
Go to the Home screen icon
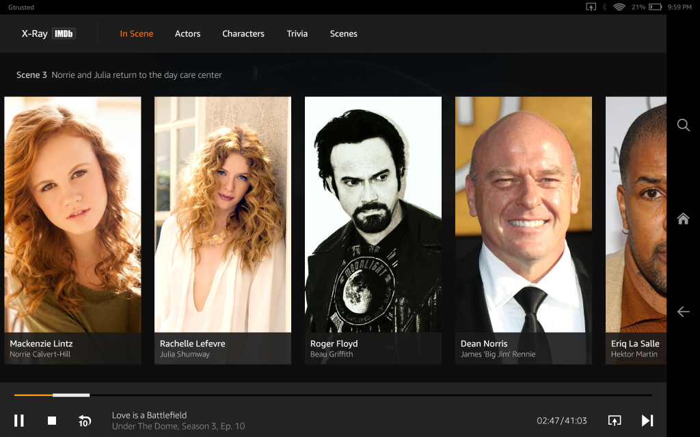(x=683, y=218)
